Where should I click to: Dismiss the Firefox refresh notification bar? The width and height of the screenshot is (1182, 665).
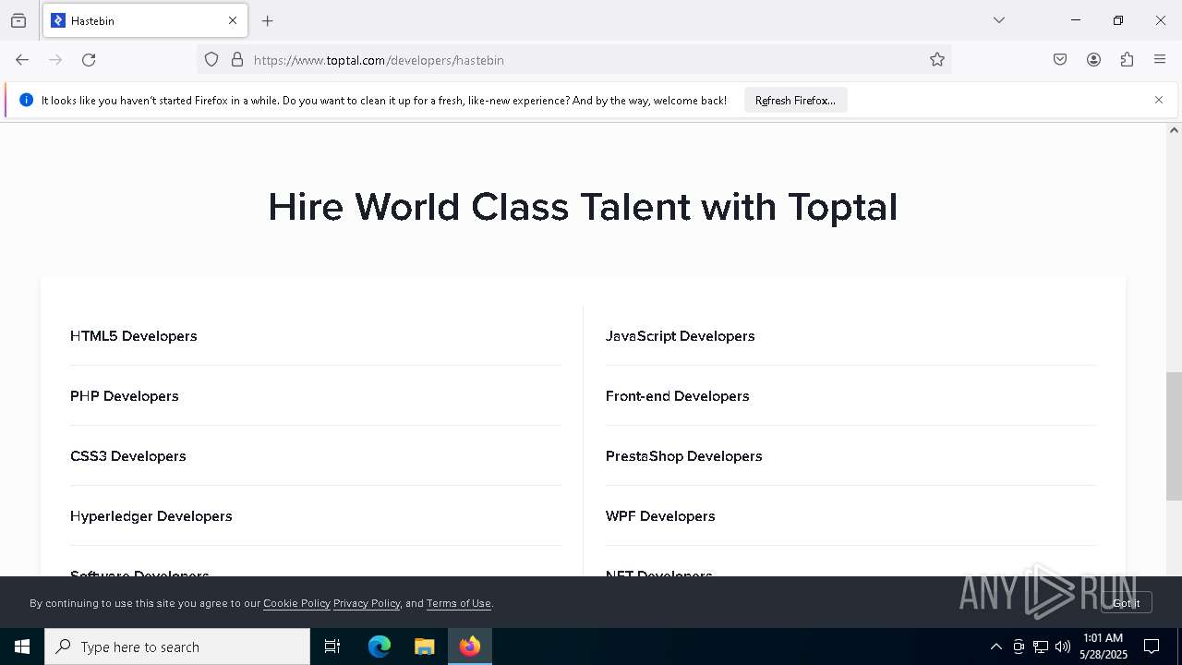1159,100
